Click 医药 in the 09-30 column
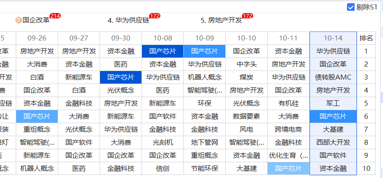Viewport: 383px width, 178px height. [121, 64]
